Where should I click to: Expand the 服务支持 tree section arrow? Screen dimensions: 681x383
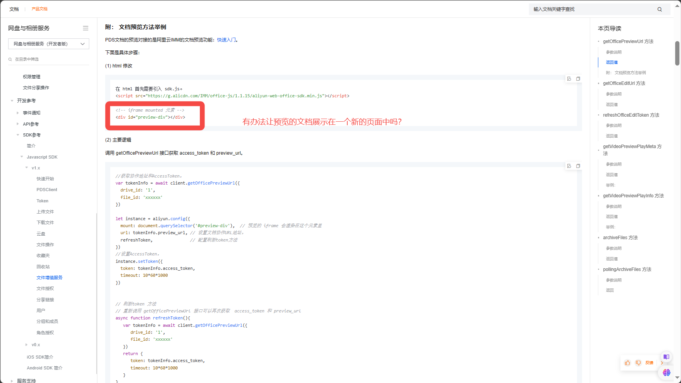click(12, 381)
